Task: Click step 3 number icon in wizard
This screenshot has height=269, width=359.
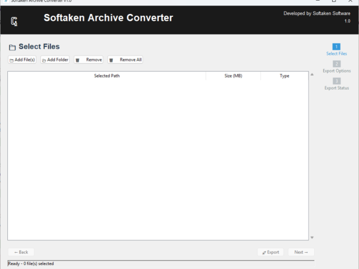Action: pyautogui.click(x=337, y=81)
